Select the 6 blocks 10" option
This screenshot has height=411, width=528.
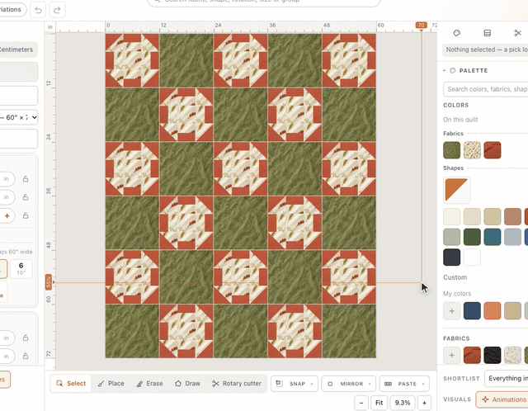21,269
